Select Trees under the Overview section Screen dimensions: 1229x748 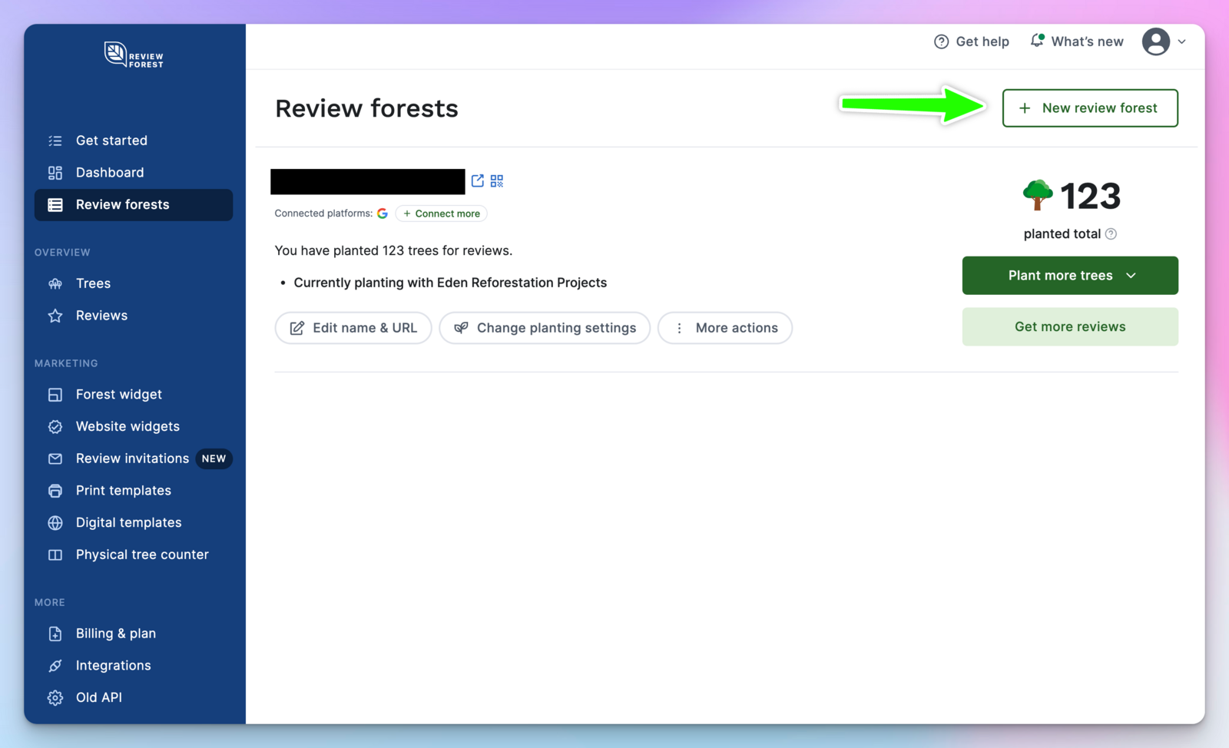92,283
